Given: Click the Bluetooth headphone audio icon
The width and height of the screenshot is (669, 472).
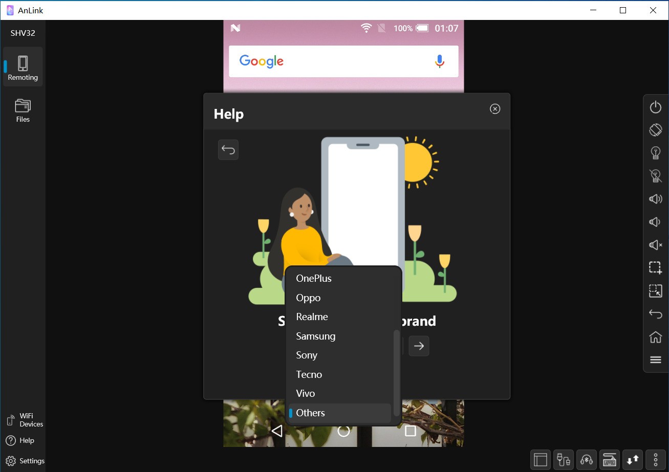Looking at the screenshot, I should 587,460.
